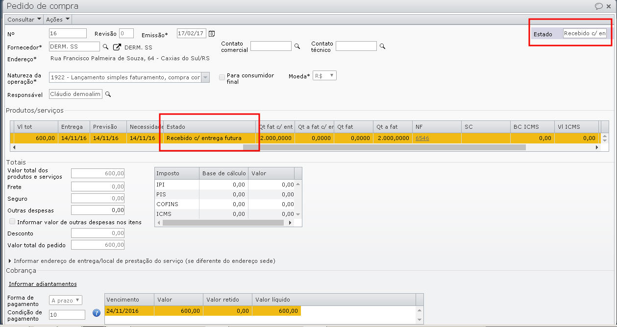Search Contato técnico with magnifier icon

(382, 46)
